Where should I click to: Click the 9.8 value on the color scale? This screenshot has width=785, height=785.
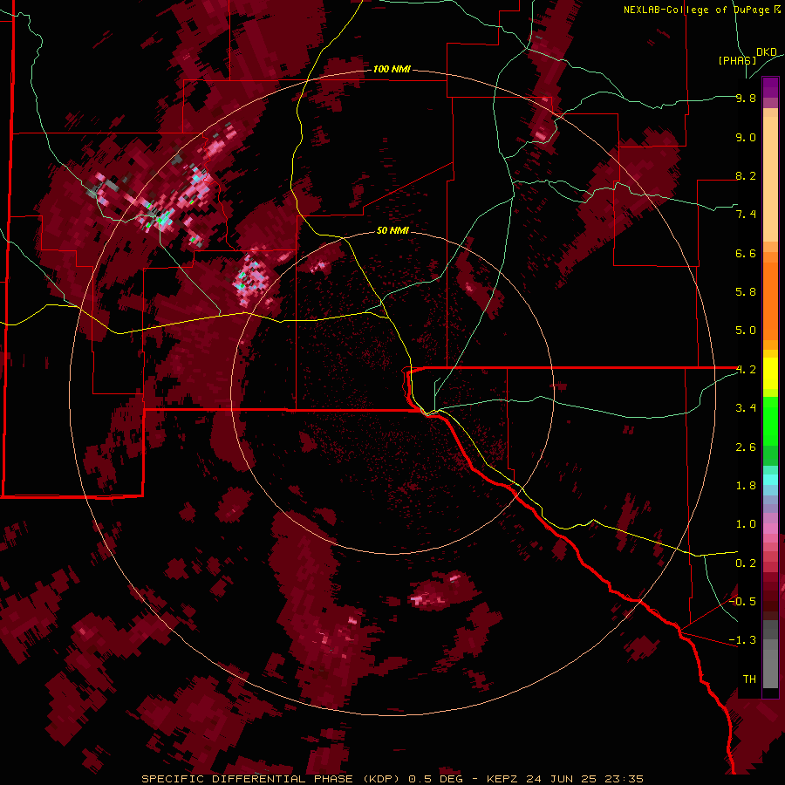coord(746,98)
